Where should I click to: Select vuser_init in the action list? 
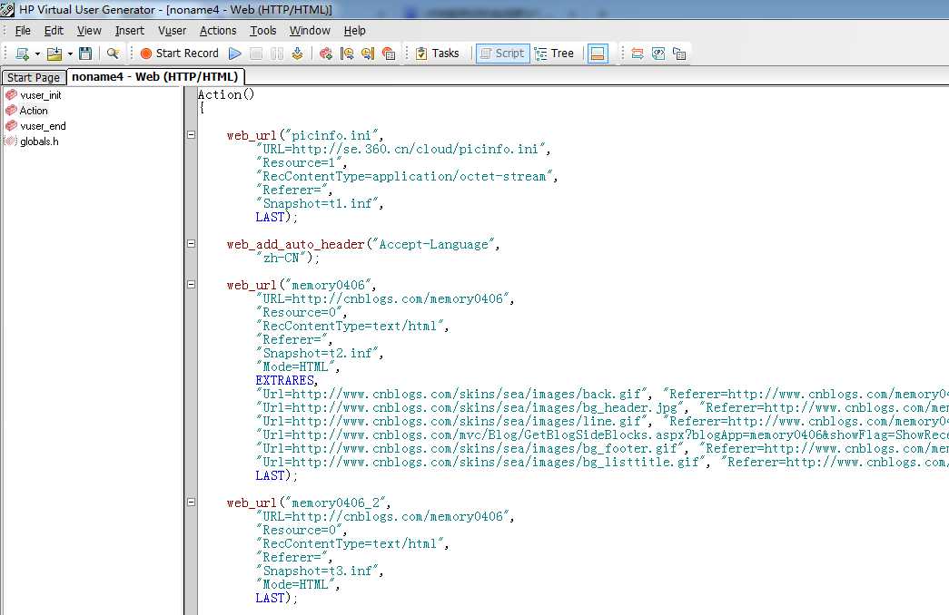click(x=41, y=95)
